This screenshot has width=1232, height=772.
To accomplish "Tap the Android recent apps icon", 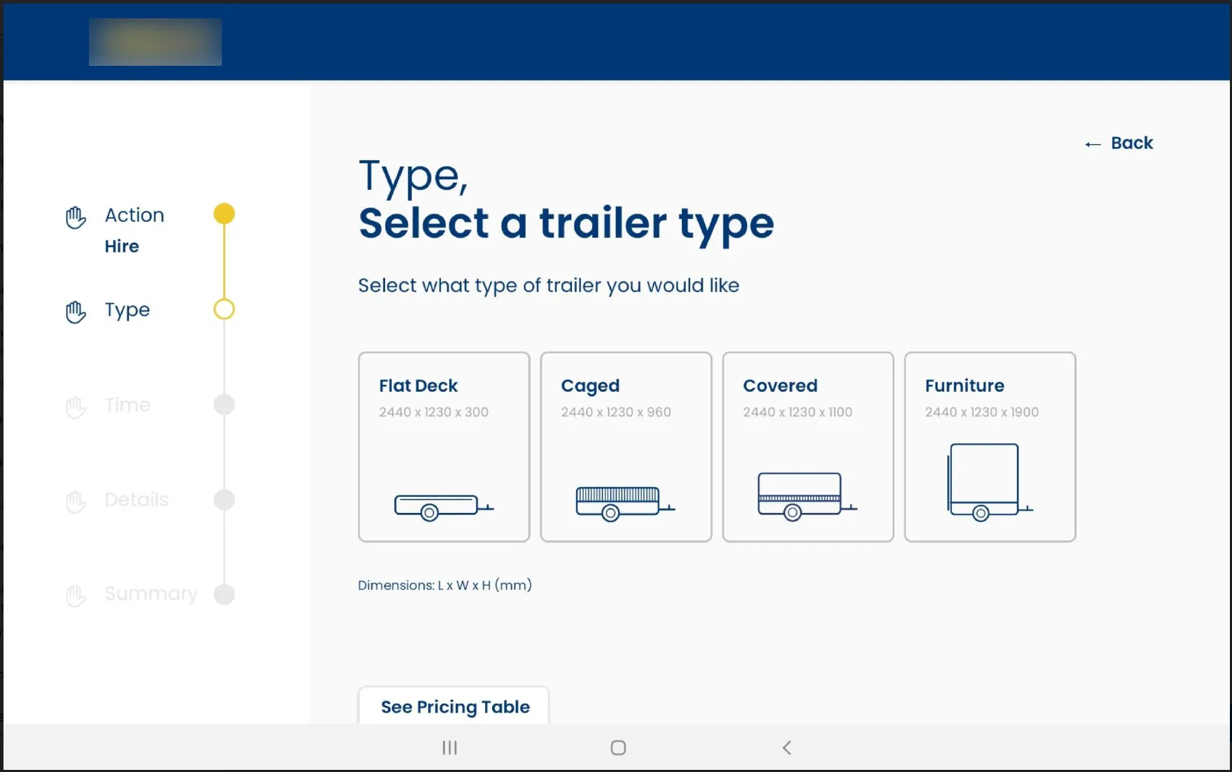I will (449, 748).
